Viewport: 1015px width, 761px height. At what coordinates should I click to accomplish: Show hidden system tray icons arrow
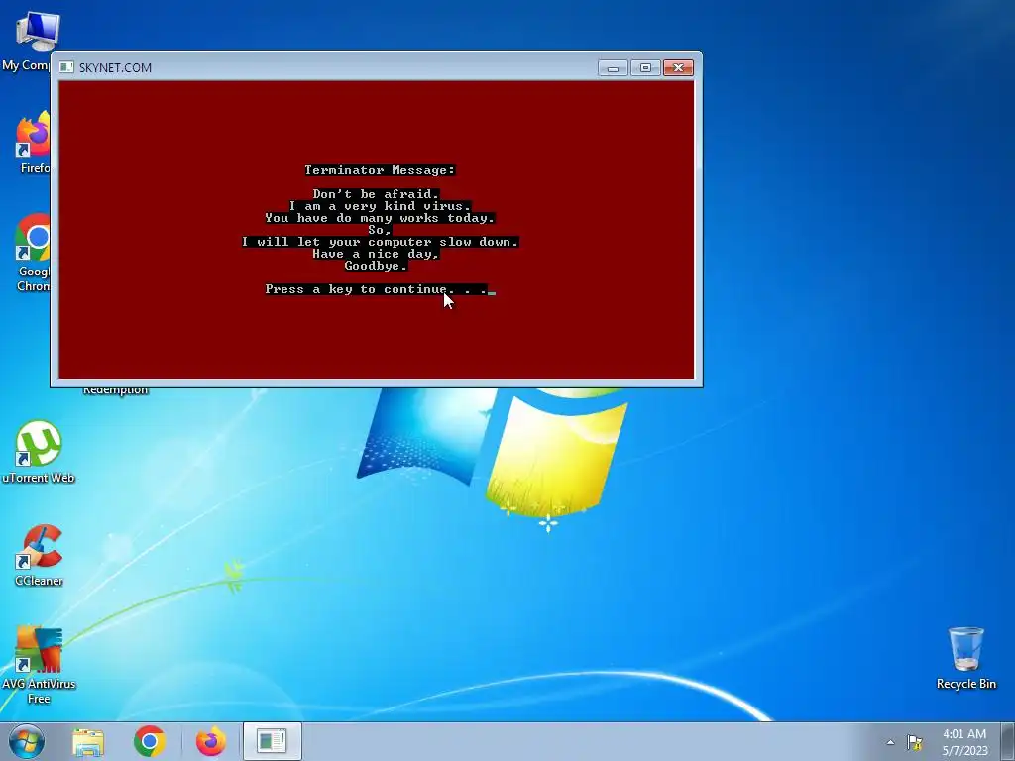coord(891,742)
